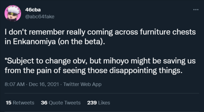204x112 pixels.
Task: Click the bold number 15 before Retweets
Action: click(x=9, y=103)
